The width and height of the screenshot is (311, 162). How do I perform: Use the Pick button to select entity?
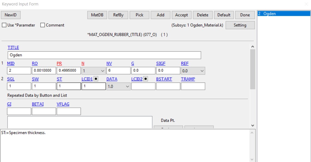click(139, 15)
